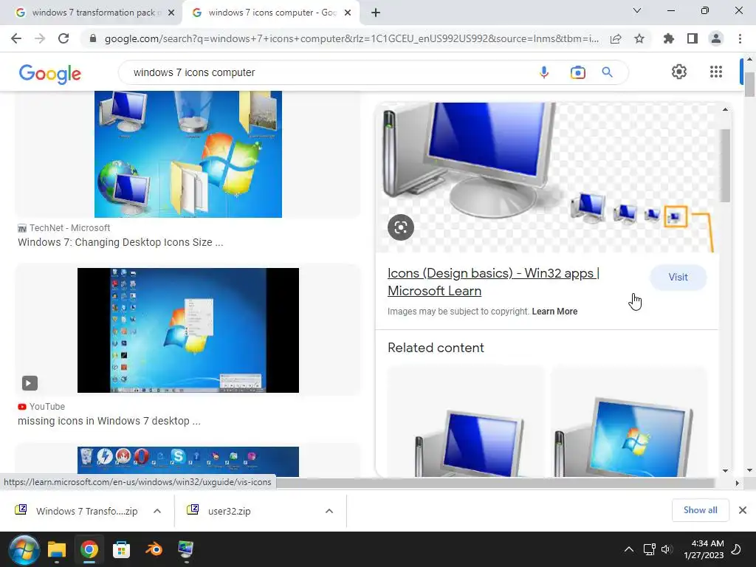Screen dimensions: 756x567
Task: Click the share page icon in address bar
Action: point(616,38)
